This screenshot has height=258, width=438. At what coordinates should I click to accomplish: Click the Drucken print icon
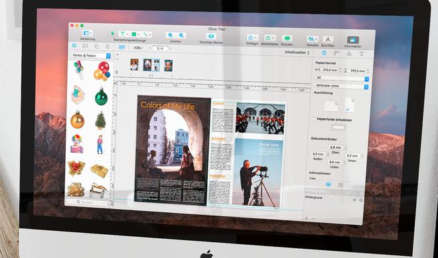click(x=287, y=38)
